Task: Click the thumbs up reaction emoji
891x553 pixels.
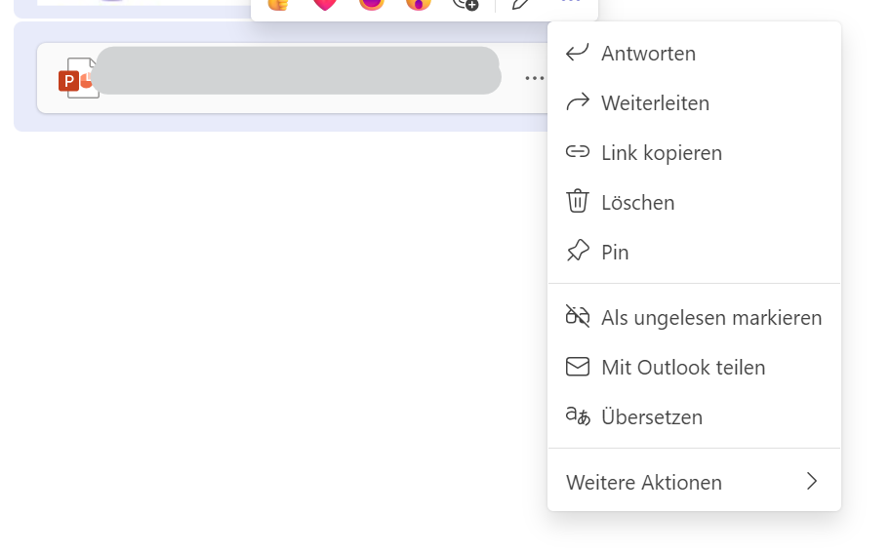Action: (279, 4)
